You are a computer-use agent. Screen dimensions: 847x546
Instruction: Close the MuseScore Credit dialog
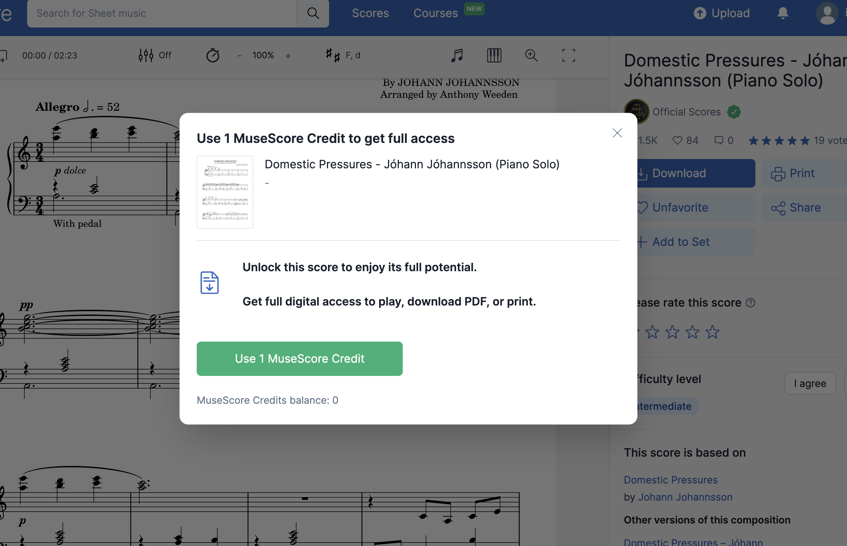(617, 133)
